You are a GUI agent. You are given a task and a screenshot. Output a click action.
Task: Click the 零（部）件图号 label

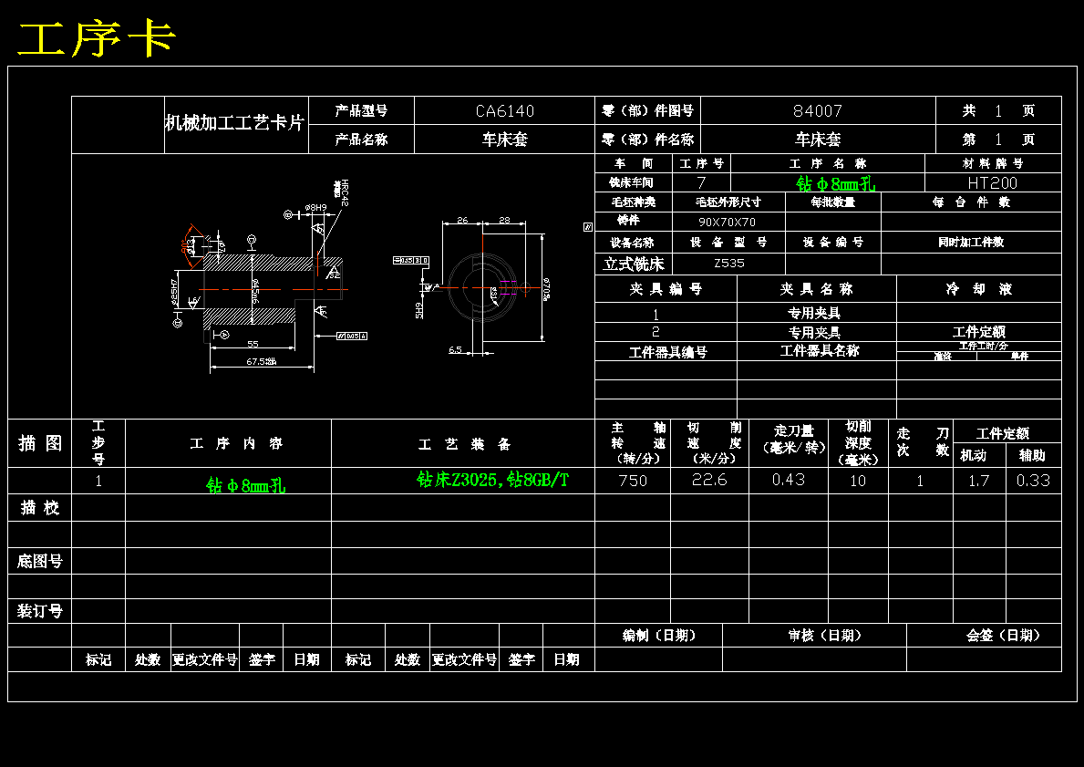click(648, 110)
